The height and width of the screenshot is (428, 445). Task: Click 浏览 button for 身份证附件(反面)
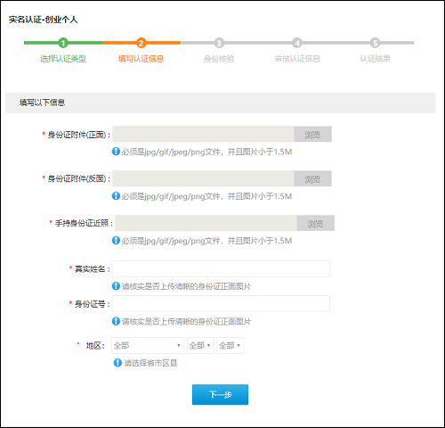click(x=312, y=178)
